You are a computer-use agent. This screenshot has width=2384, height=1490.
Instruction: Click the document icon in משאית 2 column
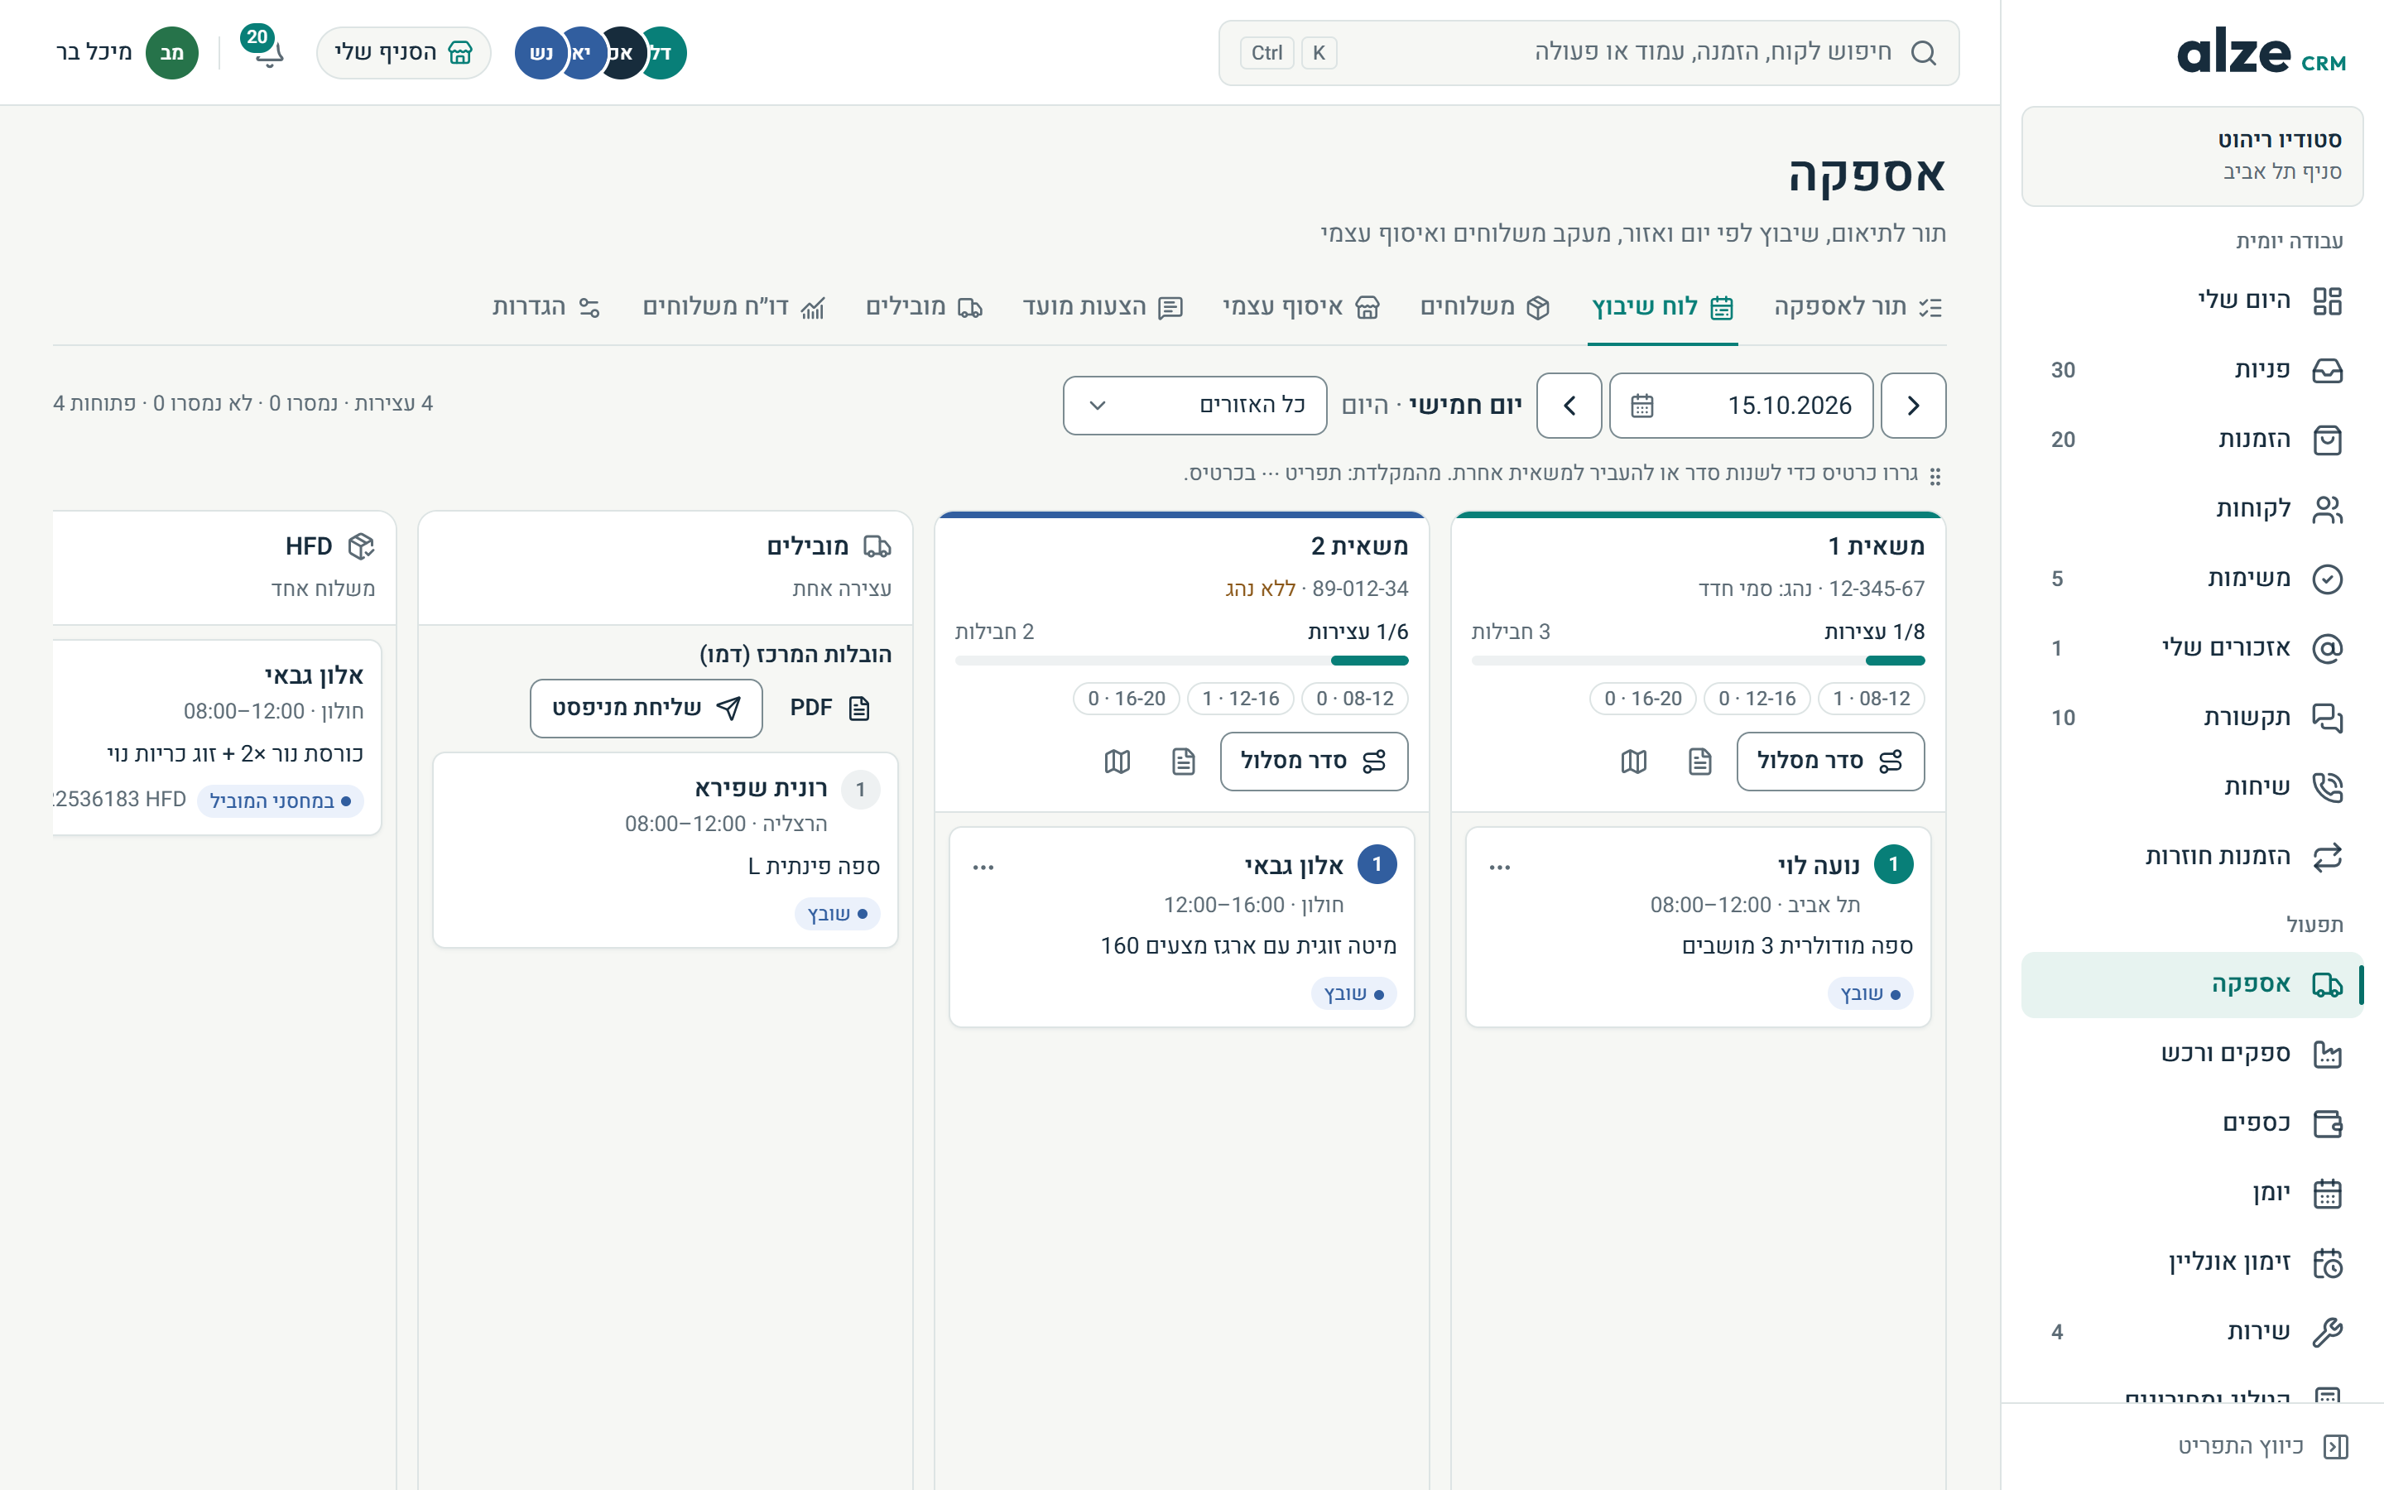pos(1183,761)
